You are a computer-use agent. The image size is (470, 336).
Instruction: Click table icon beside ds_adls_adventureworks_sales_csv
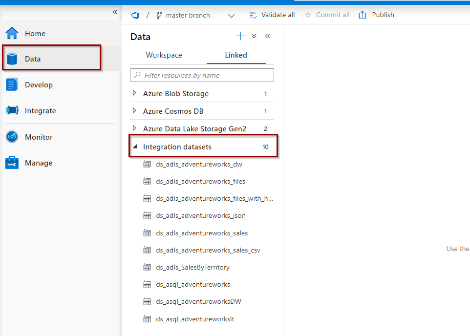point(147,250)
